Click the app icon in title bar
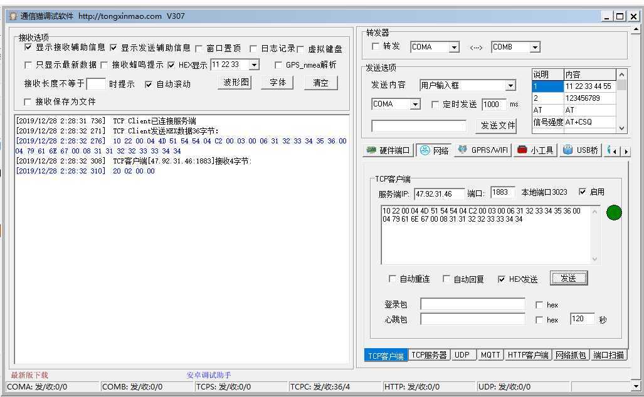This screenshot has height=397, width=644. pos(13,16)
